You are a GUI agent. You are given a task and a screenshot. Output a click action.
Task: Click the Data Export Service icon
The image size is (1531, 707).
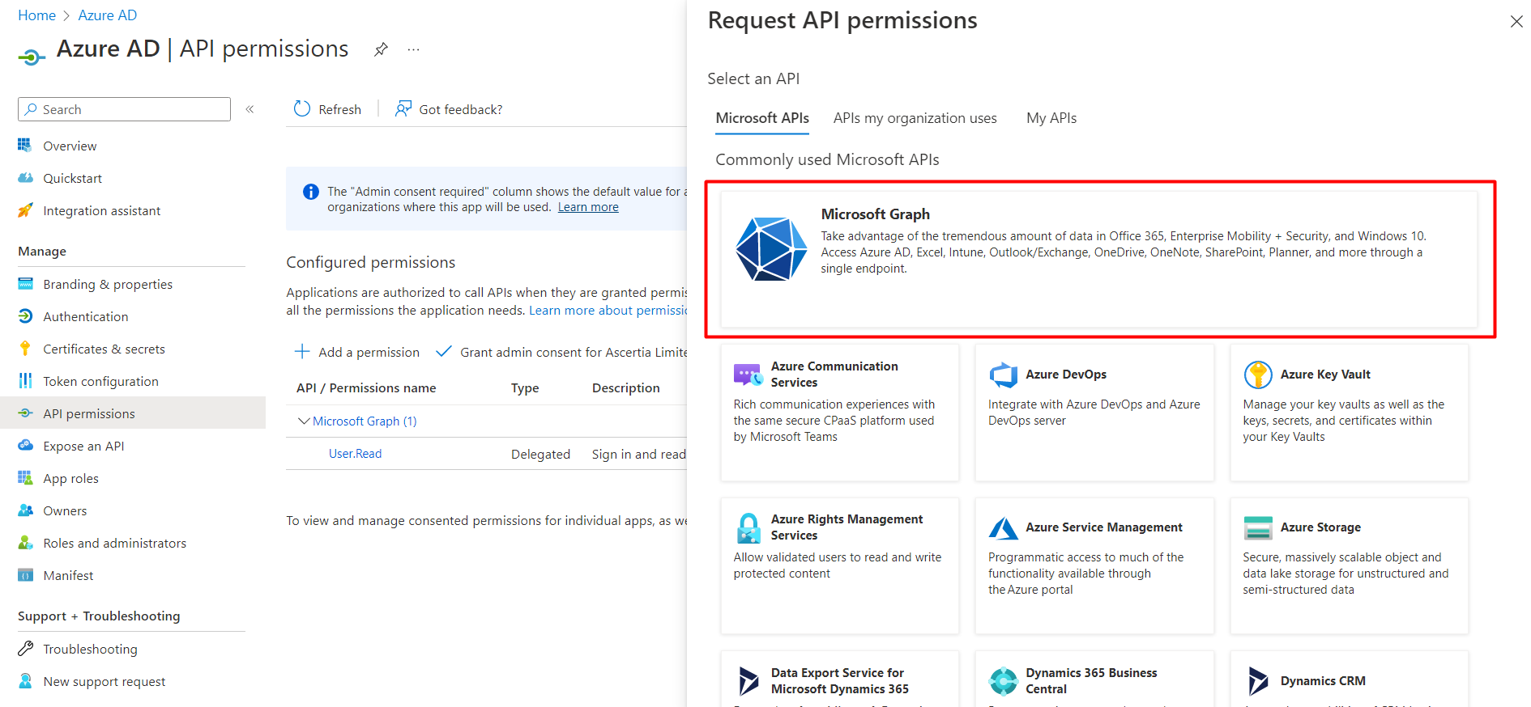coord(748,681)
